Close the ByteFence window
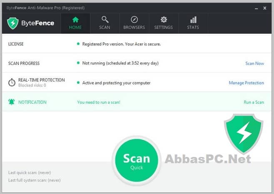274x194 pixels. click(265, 8)
